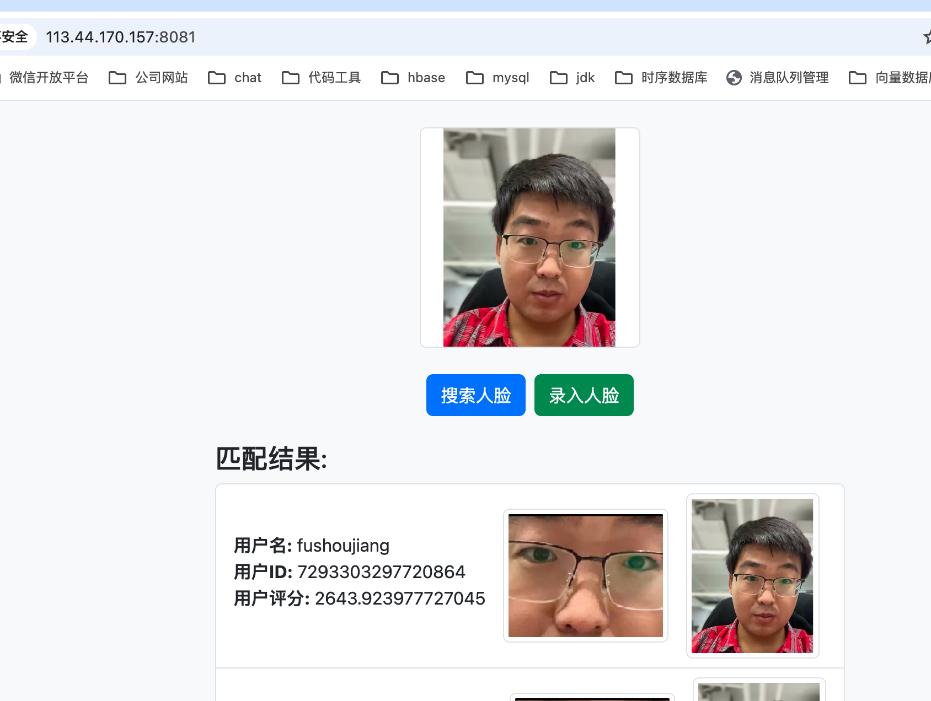Click the 用户评分 score value
The image size is (931, 701).
(x=400, y=598)
